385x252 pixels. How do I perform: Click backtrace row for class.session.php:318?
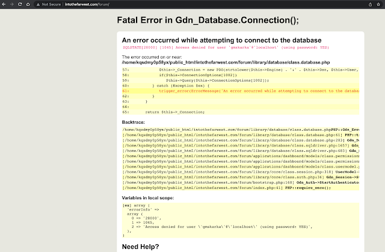241,172
